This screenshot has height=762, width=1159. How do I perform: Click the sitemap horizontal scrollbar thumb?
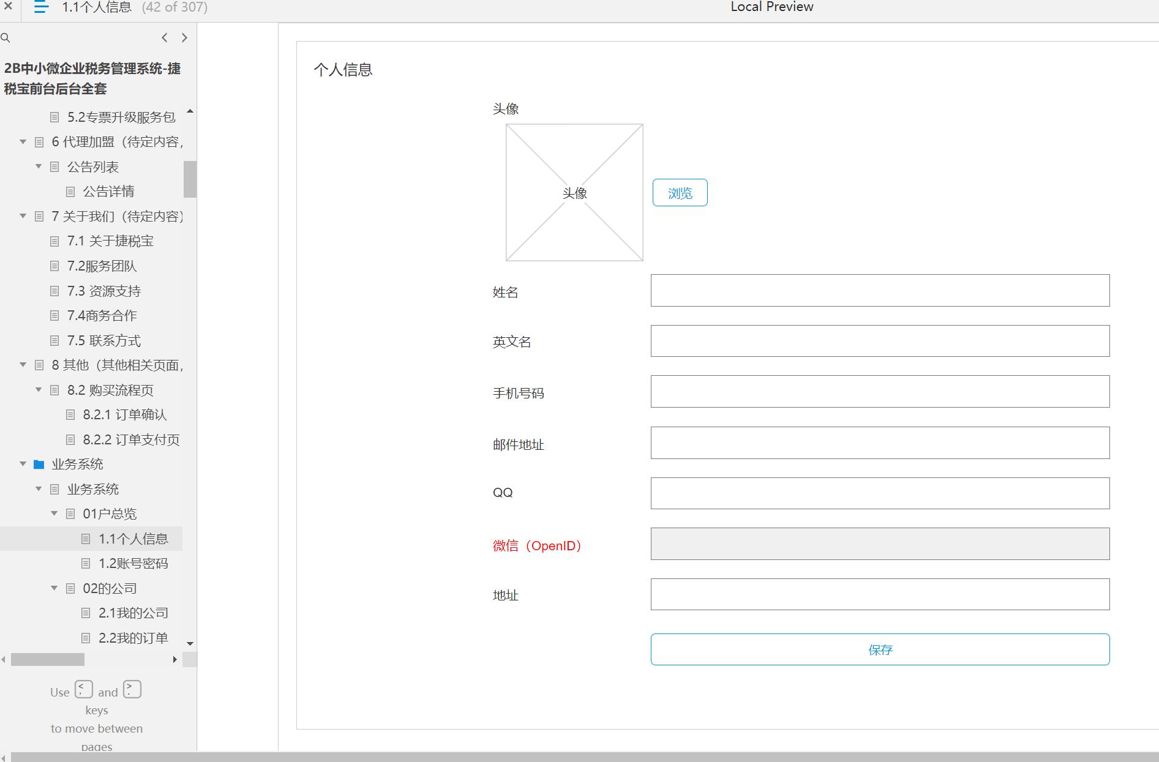coord(48,660)
